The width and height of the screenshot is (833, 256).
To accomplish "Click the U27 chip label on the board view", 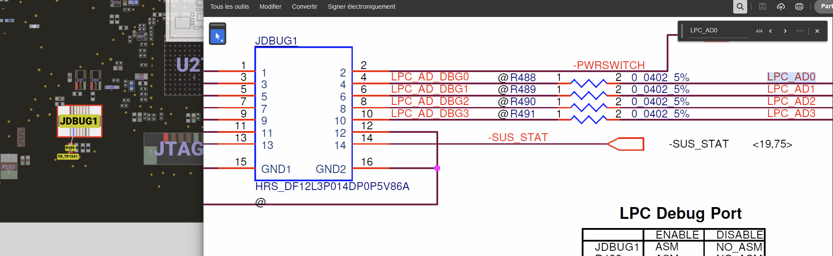I will pos(189,65).
